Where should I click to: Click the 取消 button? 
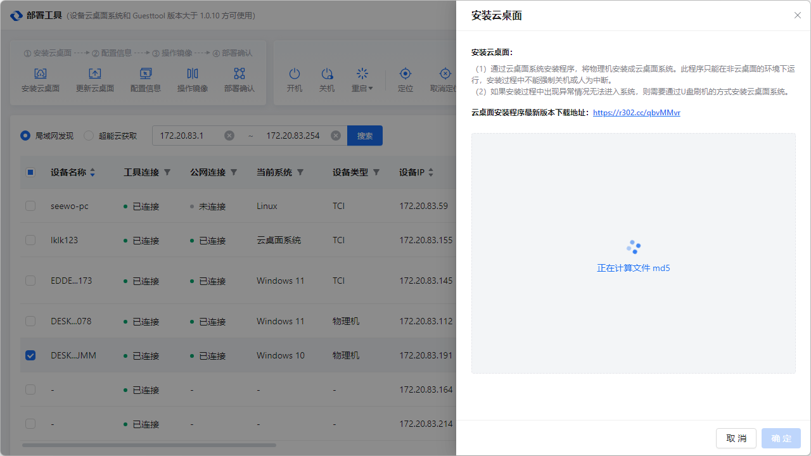coord(736,438)
